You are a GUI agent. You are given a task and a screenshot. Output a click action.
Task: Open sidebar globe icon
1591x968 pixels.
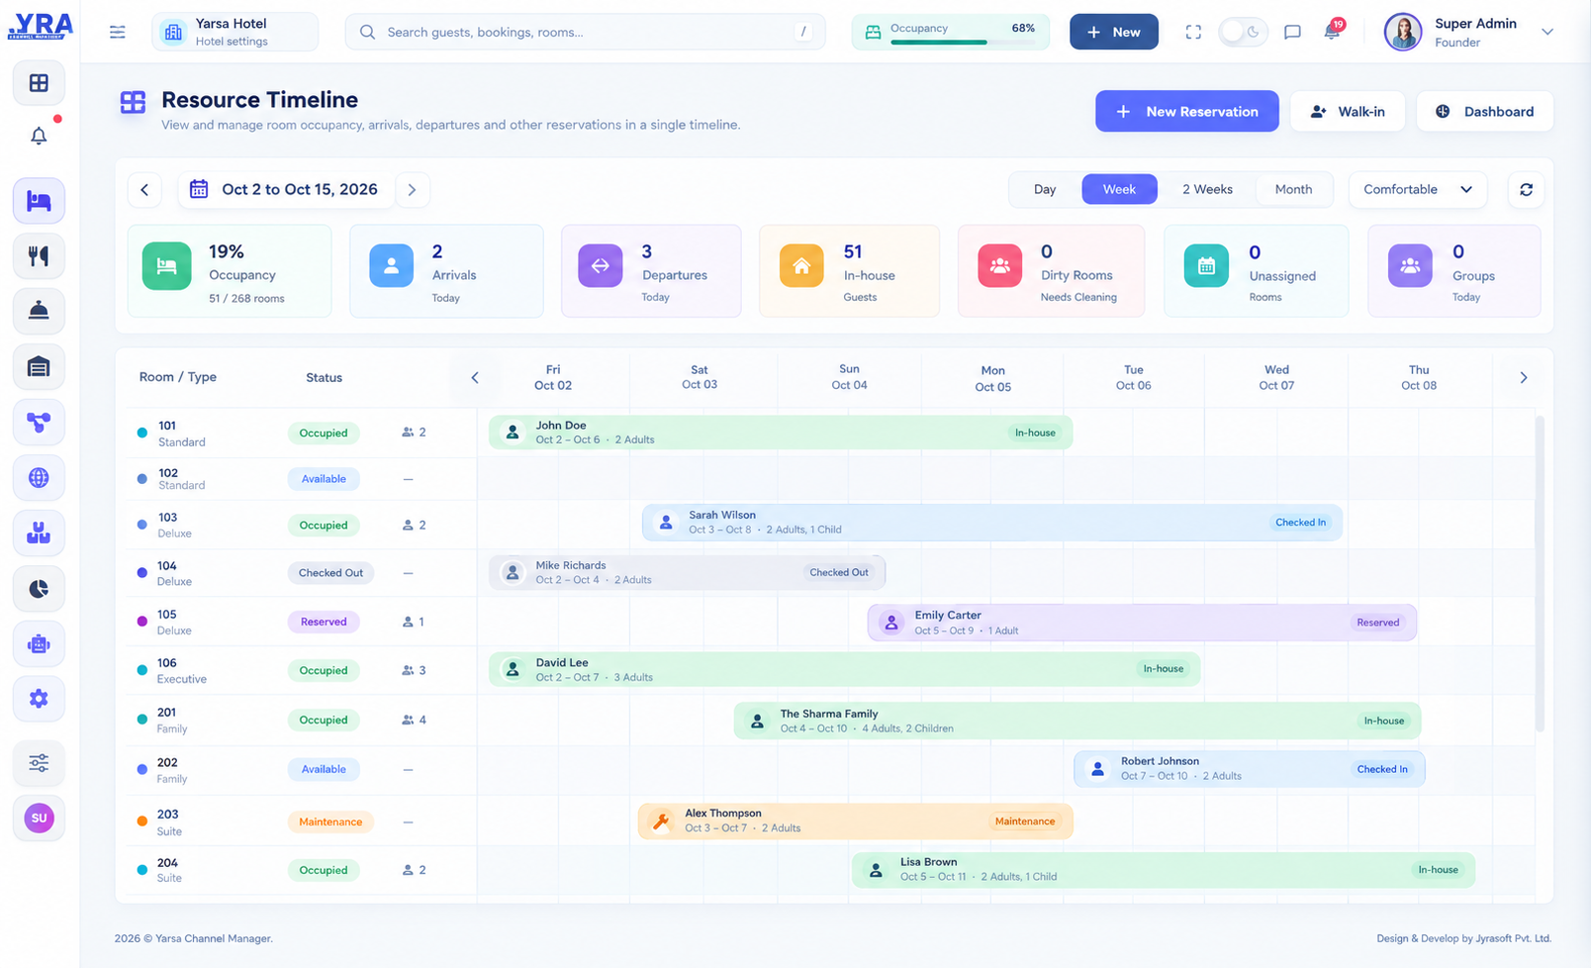pos(39,478)
